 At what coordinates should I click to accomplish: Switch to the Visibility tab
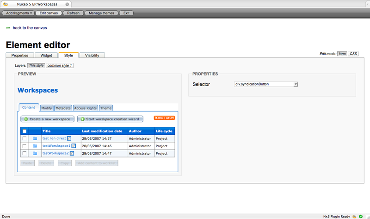click(x=92, y=55)
